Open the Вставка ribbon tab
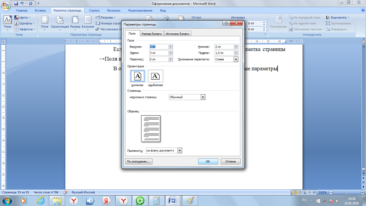The image size is (366, 206). [40, 10]
